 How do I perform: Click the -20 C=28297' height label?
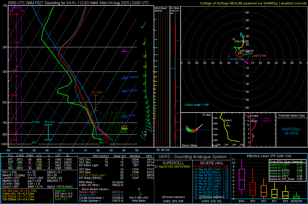[130, 90]
